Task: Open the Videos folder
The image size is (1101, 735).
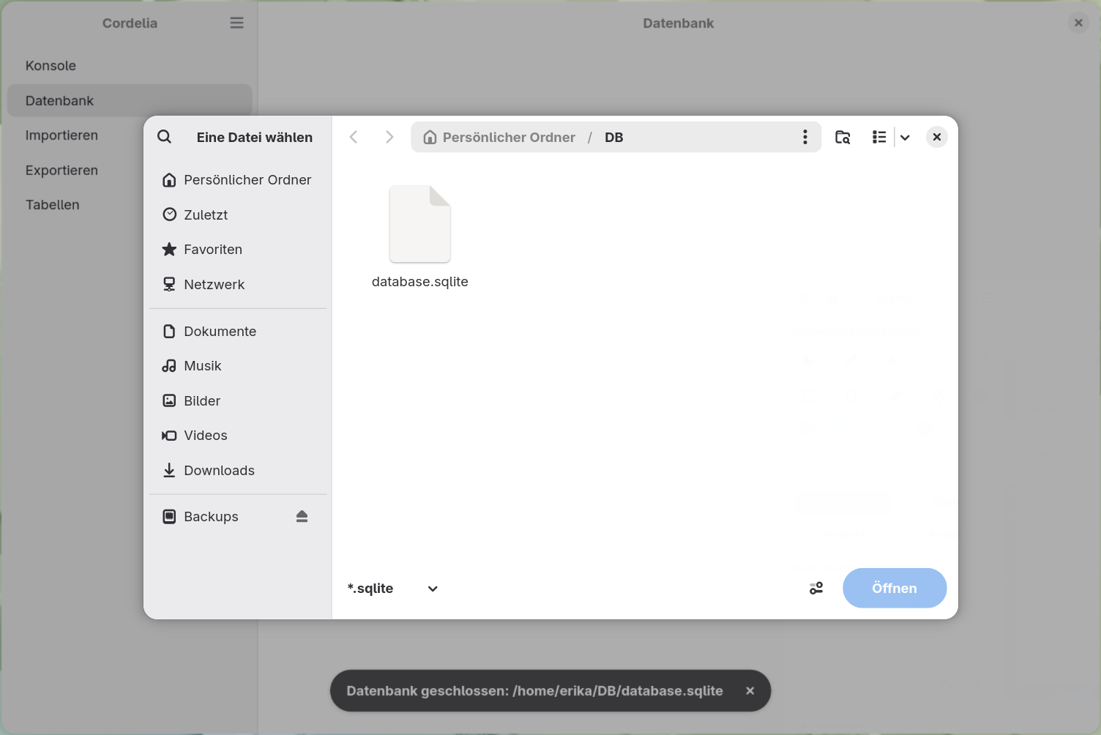Action: 238,436
